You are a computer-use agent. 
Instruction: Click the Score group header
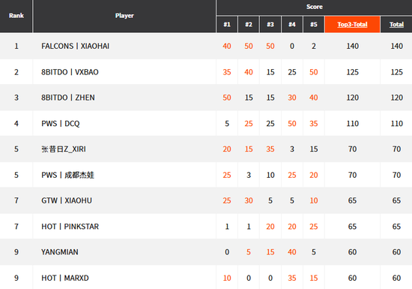[x=315, y=7]
